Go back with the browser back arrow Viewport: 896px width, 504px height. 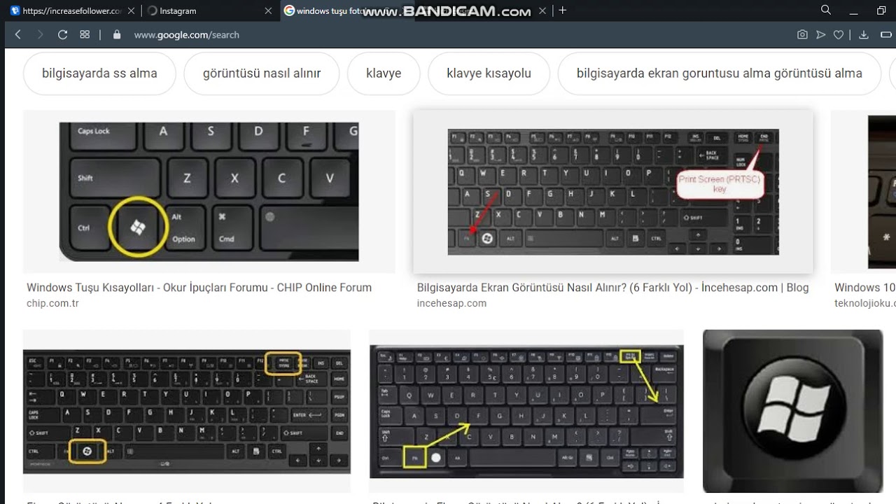(x=18, y=34)
